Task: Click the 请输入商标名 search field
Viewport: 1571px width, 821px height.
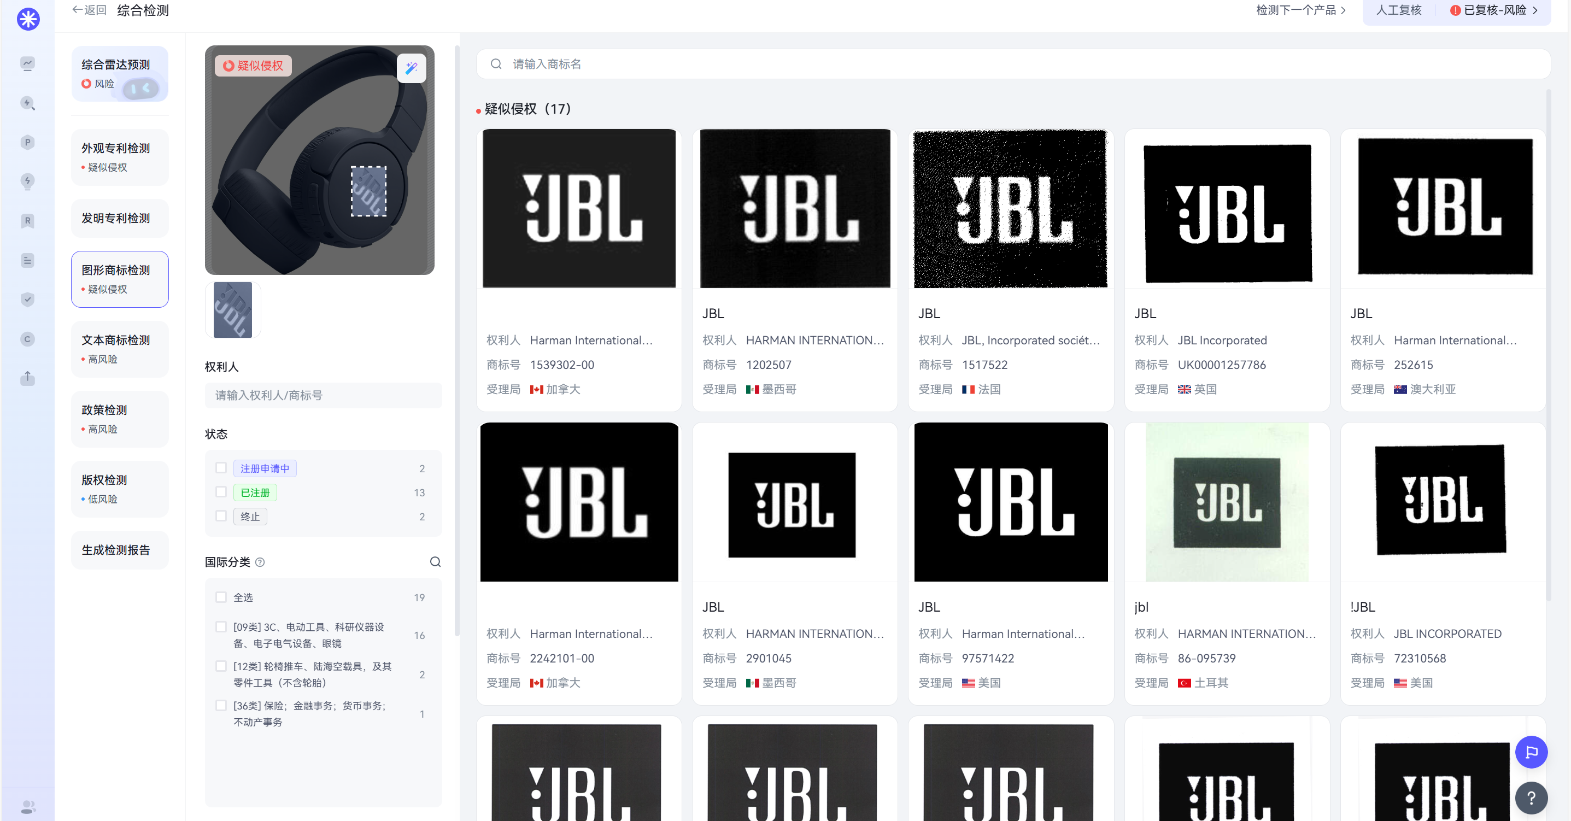Action: click(x=1012, y=64)
